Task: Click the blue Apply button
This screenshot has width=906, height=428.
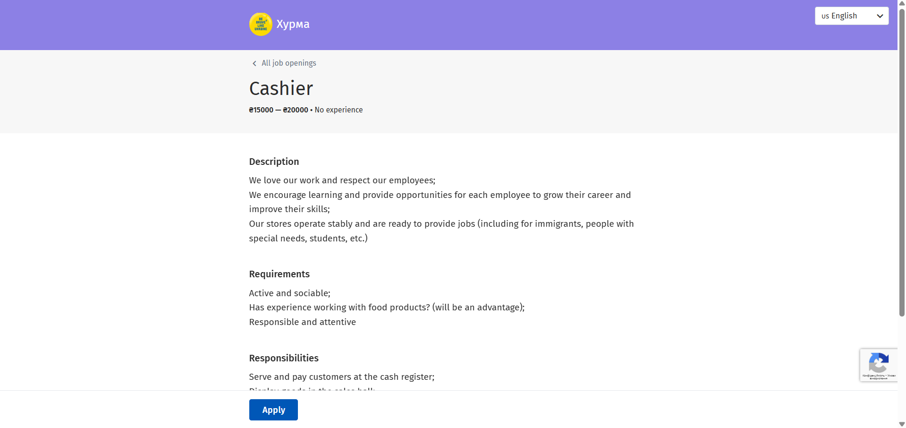Action: coord(273,410)
